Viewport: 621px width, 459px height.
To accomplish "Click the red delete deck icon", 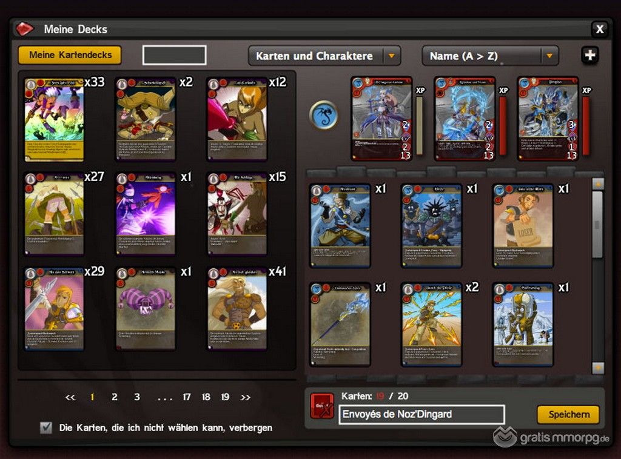I will point(323,406).
